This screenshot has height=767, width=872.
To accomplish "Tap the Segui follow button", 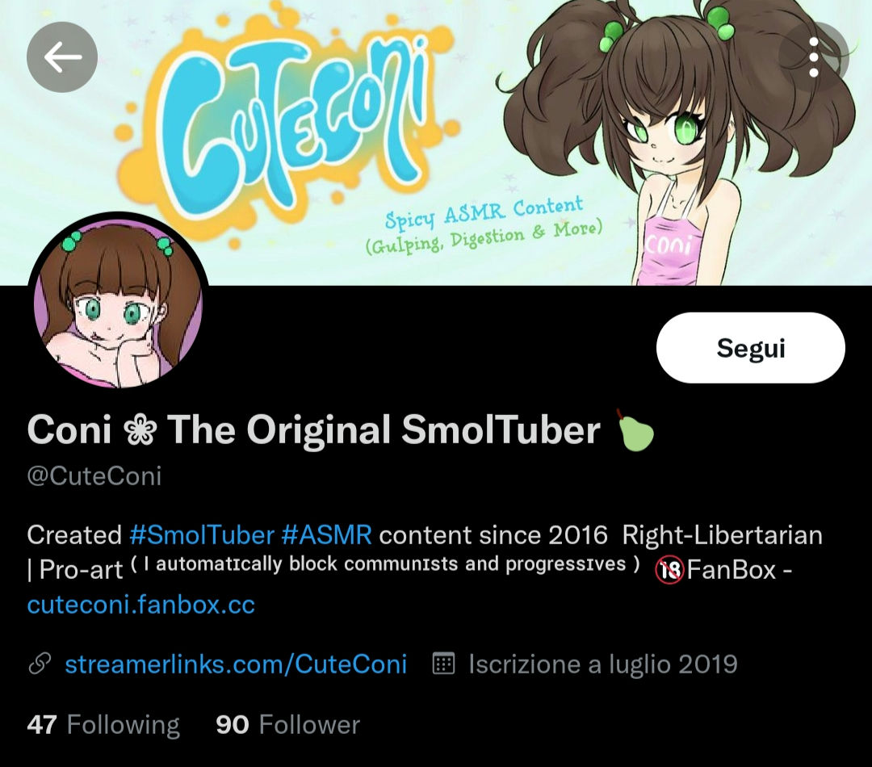I will point(751,348).
